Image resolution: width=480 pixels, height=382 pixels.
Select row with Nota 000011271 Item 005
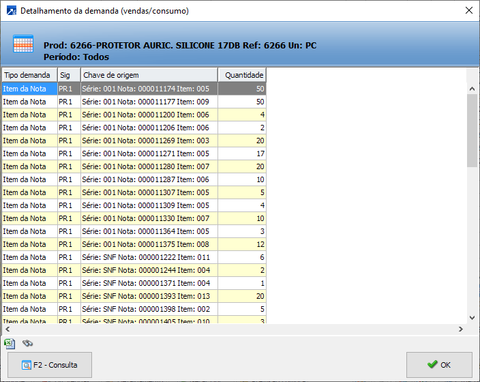pyautogui.click(x=134, y=153)
